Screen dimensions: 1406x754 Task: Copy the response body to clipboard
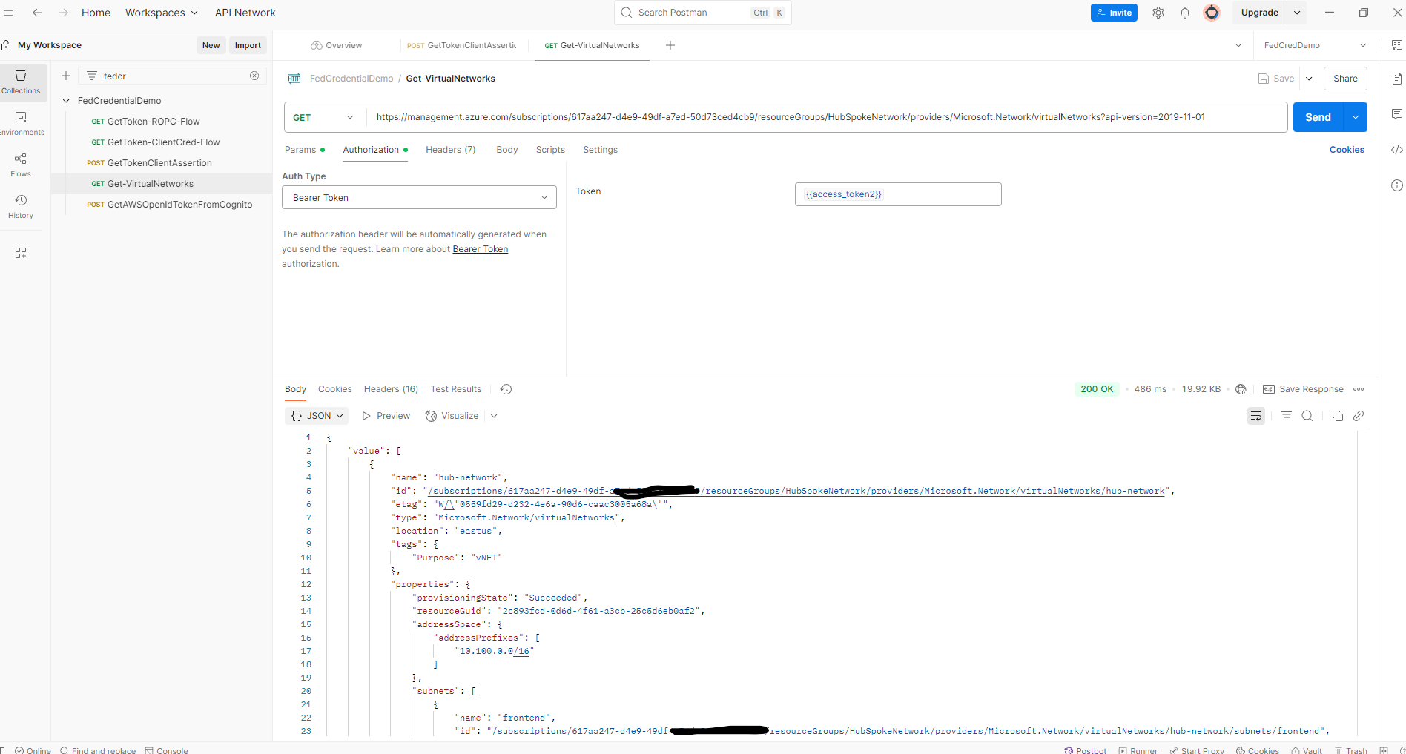click(x=1338, y=416)
